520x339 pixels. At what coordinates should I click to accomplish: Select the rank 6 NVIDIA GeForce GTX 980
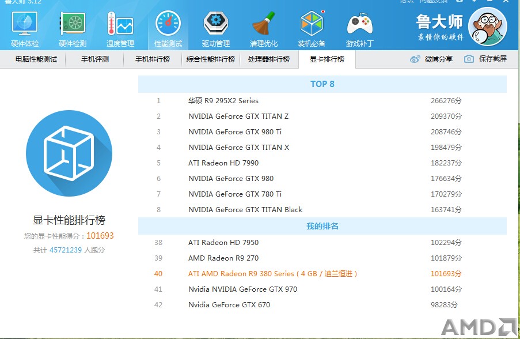point(231,179)
